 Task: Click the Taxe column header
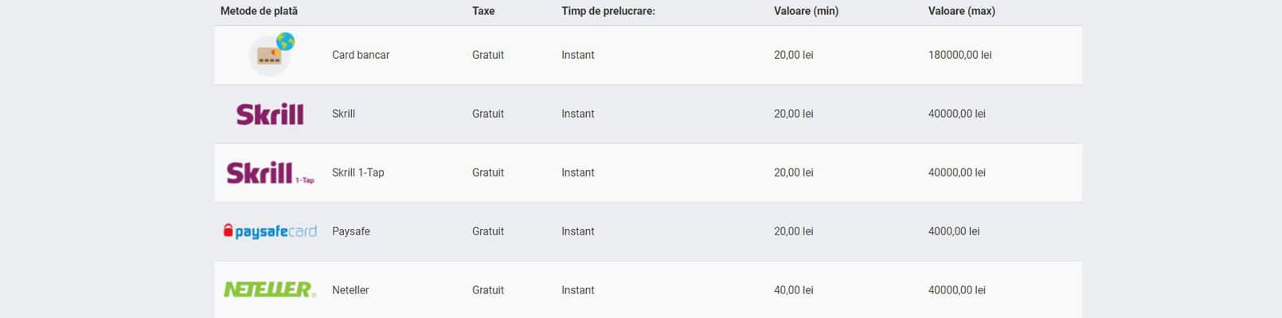coord(483,11)
